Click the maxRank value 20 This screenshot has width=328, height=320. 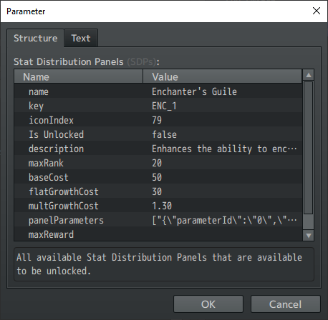tap(157, 163)
